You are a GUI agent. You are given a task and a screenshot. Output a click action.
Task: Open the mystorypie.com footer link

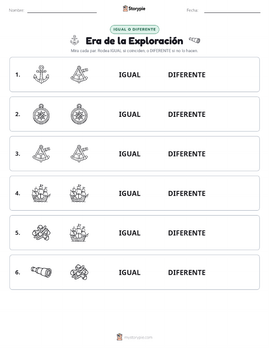click(x=138, y=337)
